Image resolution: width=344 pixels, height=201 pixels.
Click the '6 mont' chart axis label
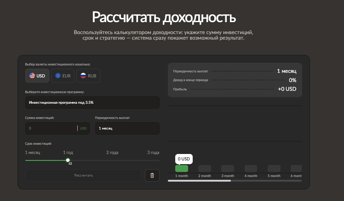[296, 176]
